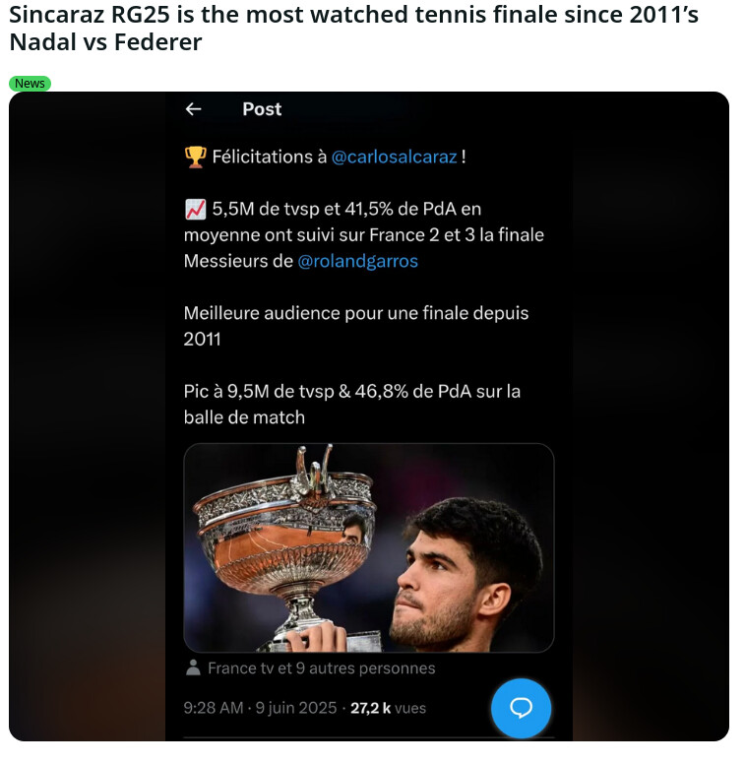
Task: Click the 9 juin 2025 date
Action: [x=296, y=708]
